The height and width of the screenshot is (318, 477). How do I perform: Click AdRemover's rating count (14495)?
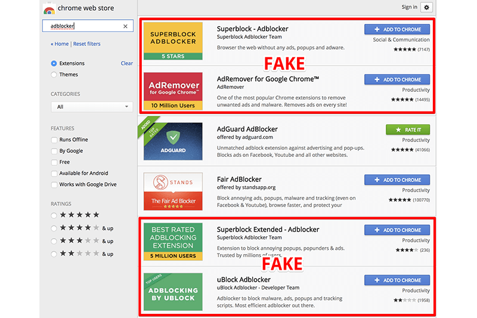coord(423,100)
